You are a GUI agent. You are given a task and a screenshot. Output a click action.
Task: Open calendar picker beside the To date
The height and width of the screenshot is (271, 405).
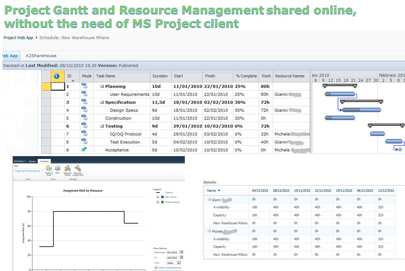coord(181,257)
